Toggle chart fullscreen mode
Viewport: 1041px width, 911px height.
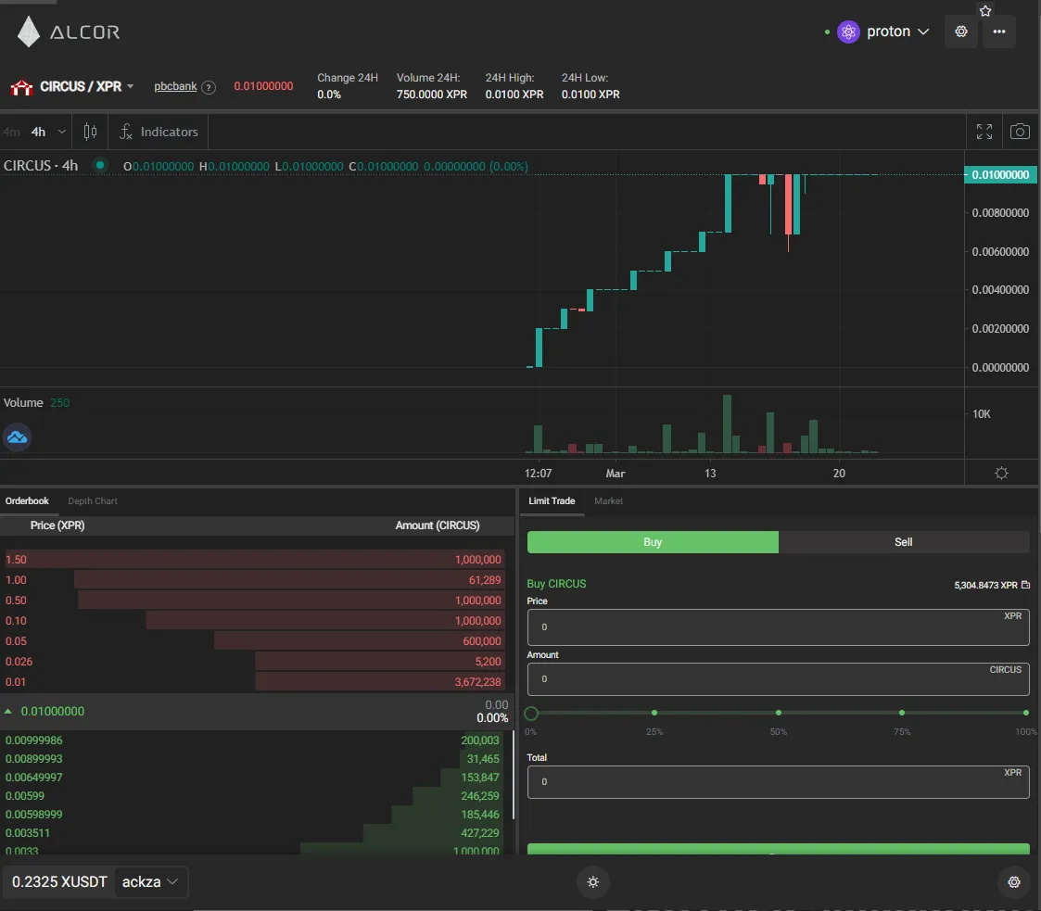click(x=984, y=132)
